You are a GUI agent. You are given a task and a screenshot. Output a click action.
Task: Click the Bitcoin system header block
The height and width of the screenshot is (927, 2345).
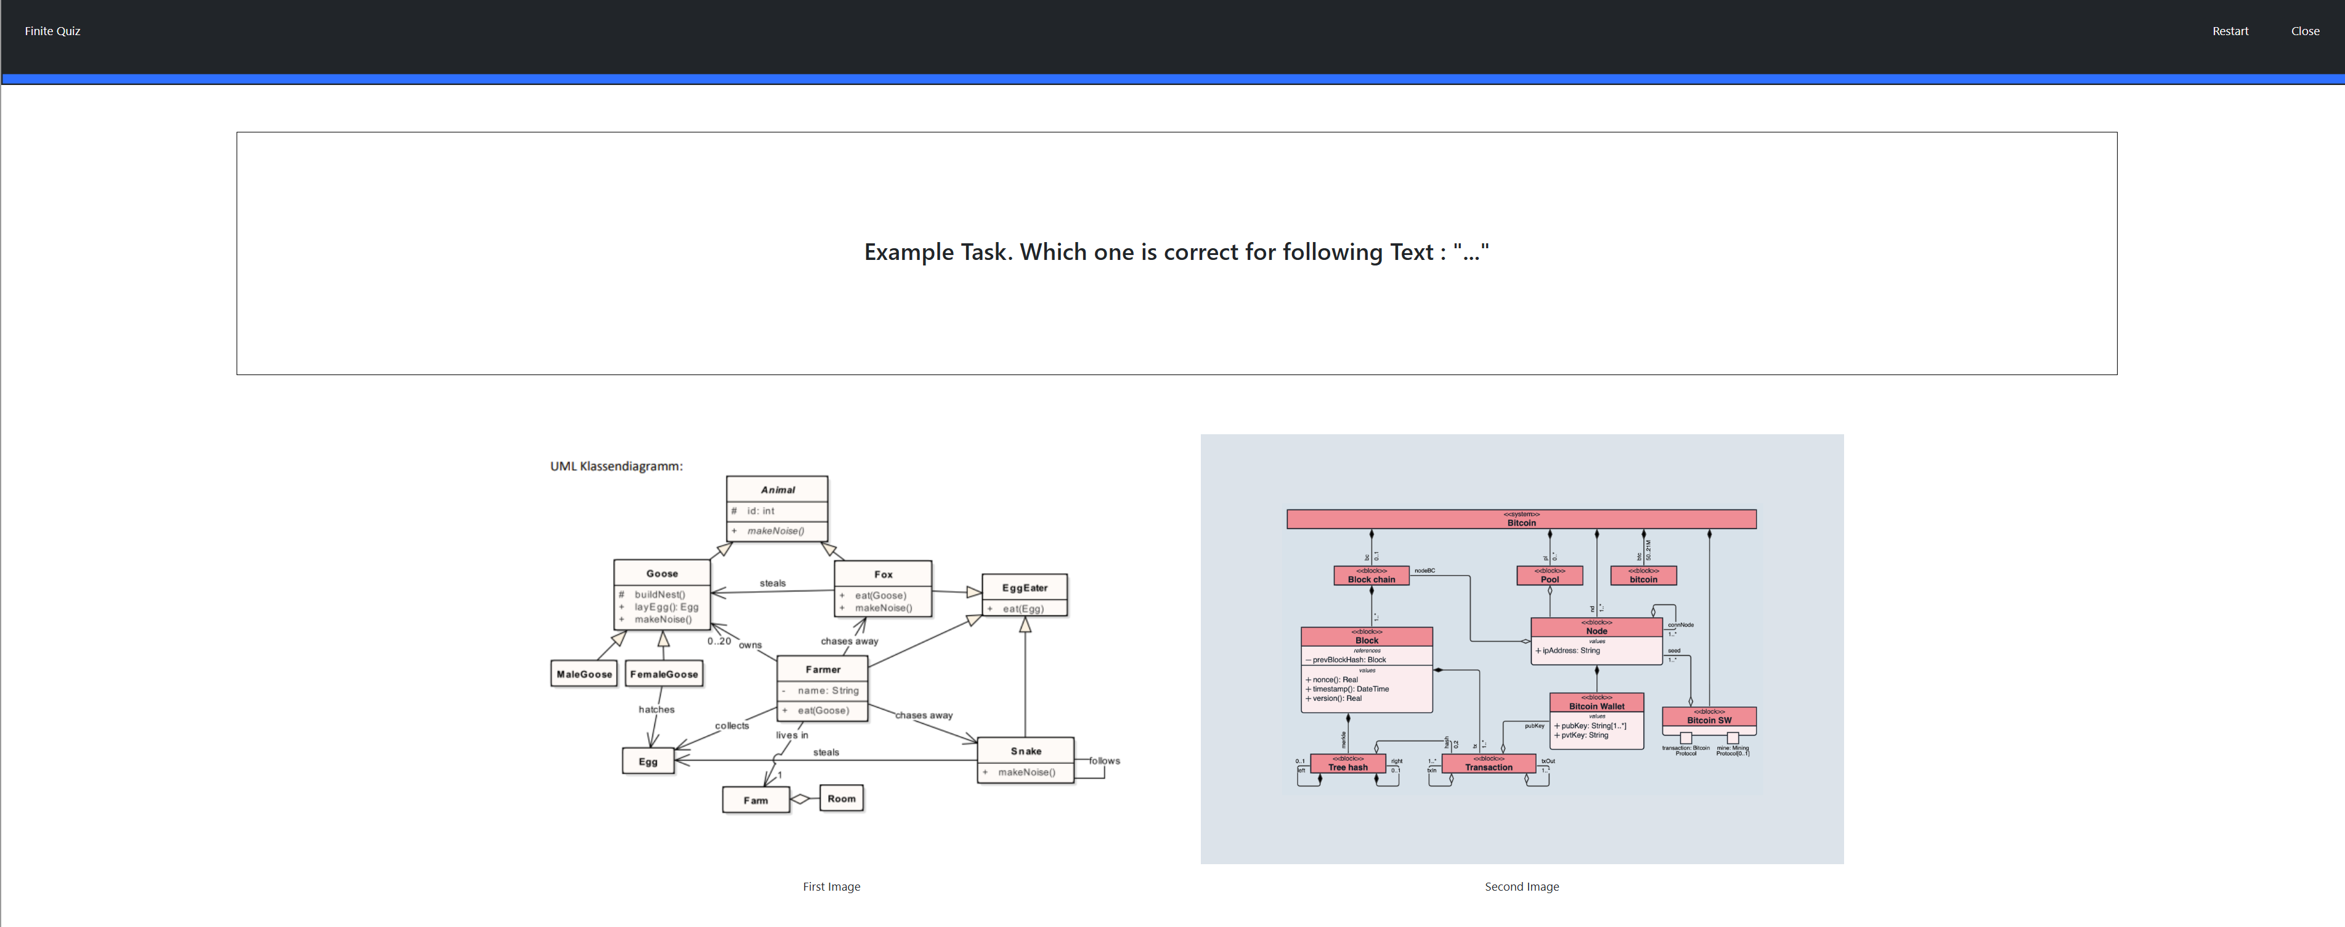coord(1521,519)
